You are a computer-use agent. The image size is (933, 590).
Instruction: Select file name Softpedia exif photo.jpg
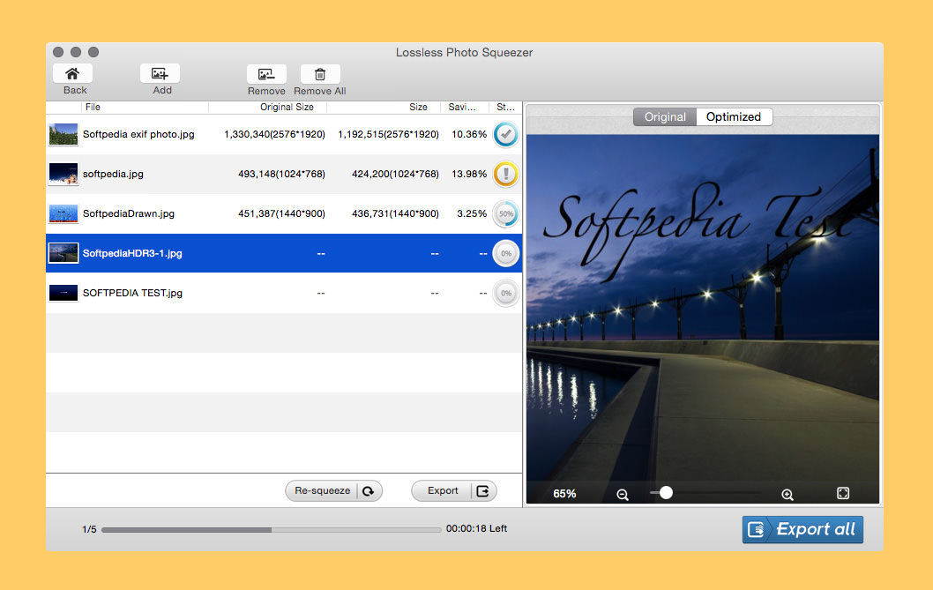click(138, 135)
